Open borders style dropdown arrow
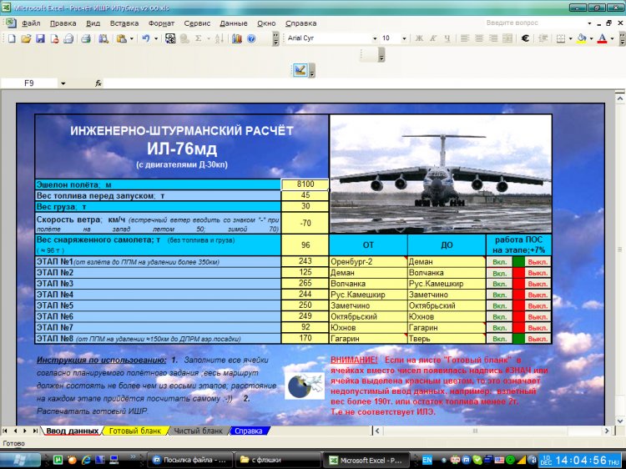The height and width of the screenshot is (469, 626). [x=571, y=38]
